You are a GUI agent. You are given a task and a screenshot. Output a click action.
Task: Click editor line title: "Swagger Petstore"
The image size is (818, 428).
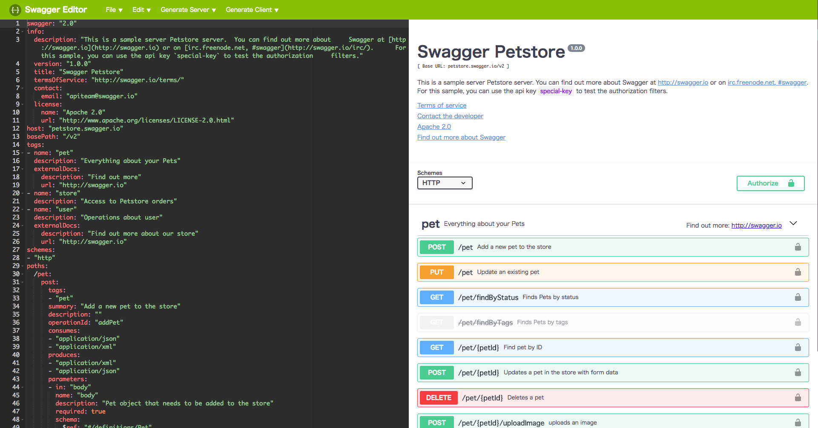(x=78, y=72)
